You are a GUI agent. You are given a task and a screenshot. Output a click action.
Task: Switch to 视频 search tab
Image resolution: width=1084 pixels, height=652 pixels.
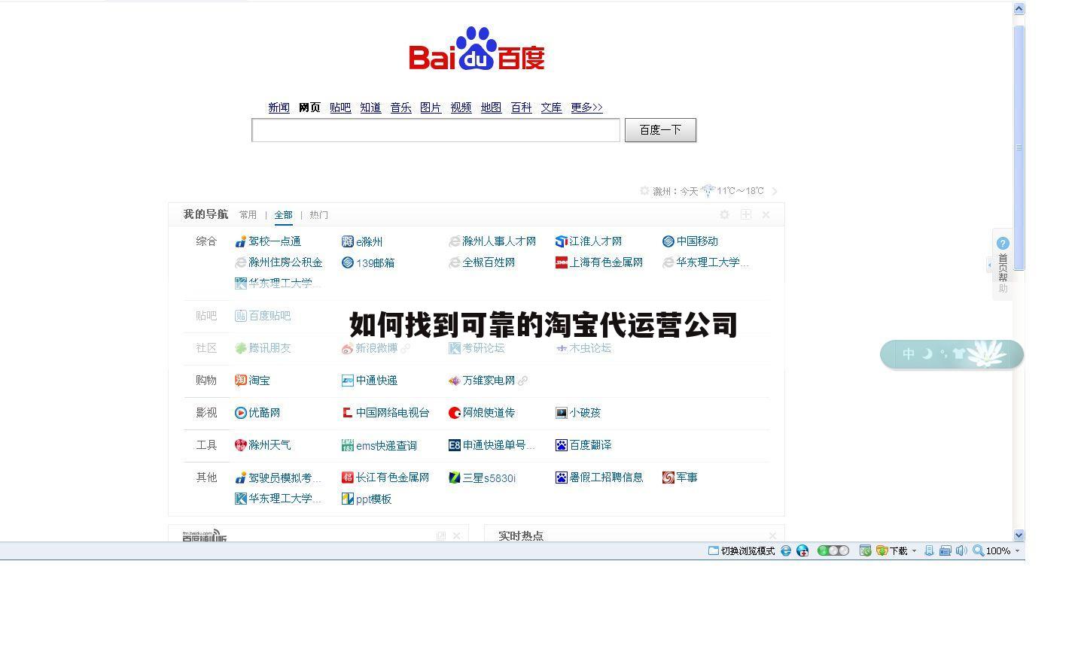coord(461,108)
